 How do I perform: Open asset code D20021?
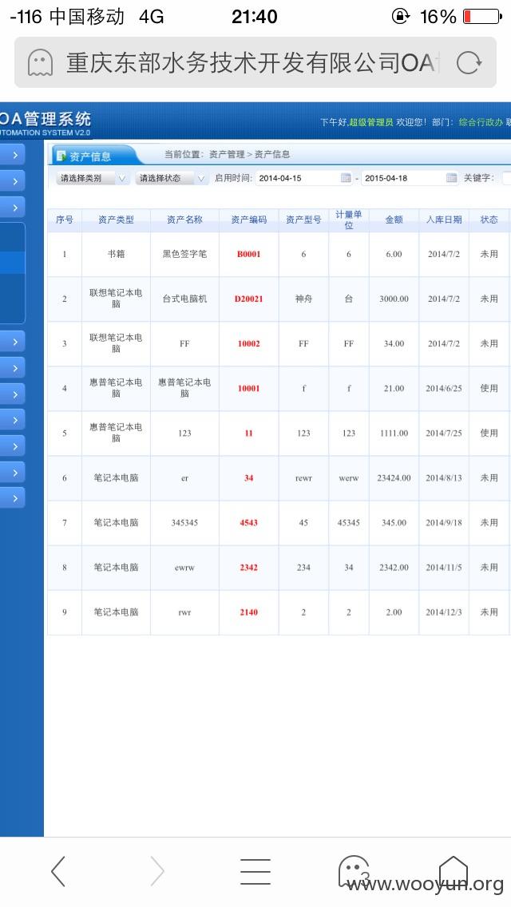[x=249, y=299]
